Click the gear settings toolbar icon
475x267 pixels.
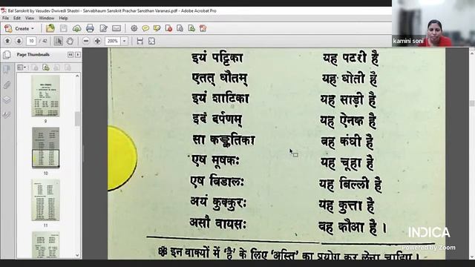pyautogui.click(x=134, y=28)
